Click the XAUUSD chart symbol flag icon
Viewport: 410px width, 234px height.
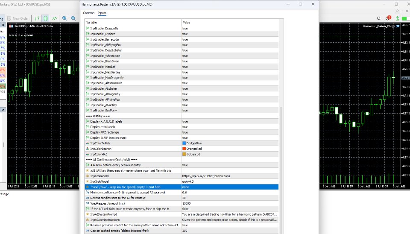[11, 26]
